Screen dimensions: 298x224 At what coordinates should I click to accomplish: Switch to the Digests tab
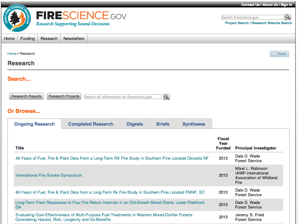click(135, 124)
